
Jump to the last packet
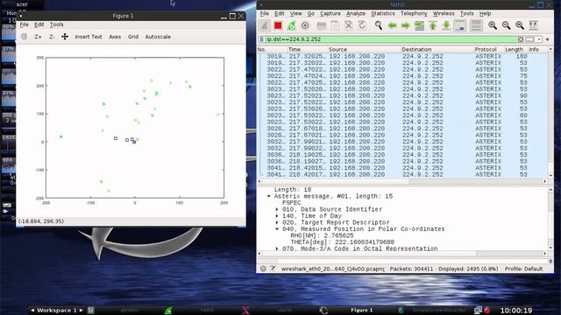tap(446, 25)
